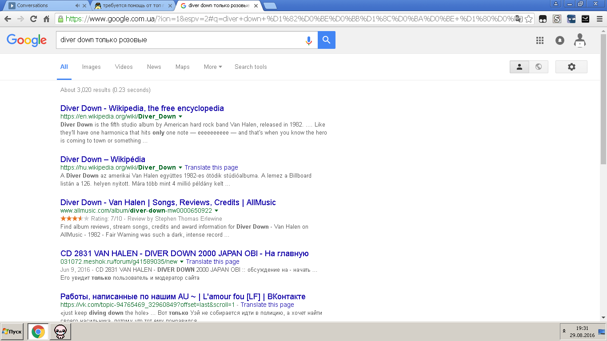Translate the hu.wikipedia.org result page
Screen dimensions: 607x341
212,168
